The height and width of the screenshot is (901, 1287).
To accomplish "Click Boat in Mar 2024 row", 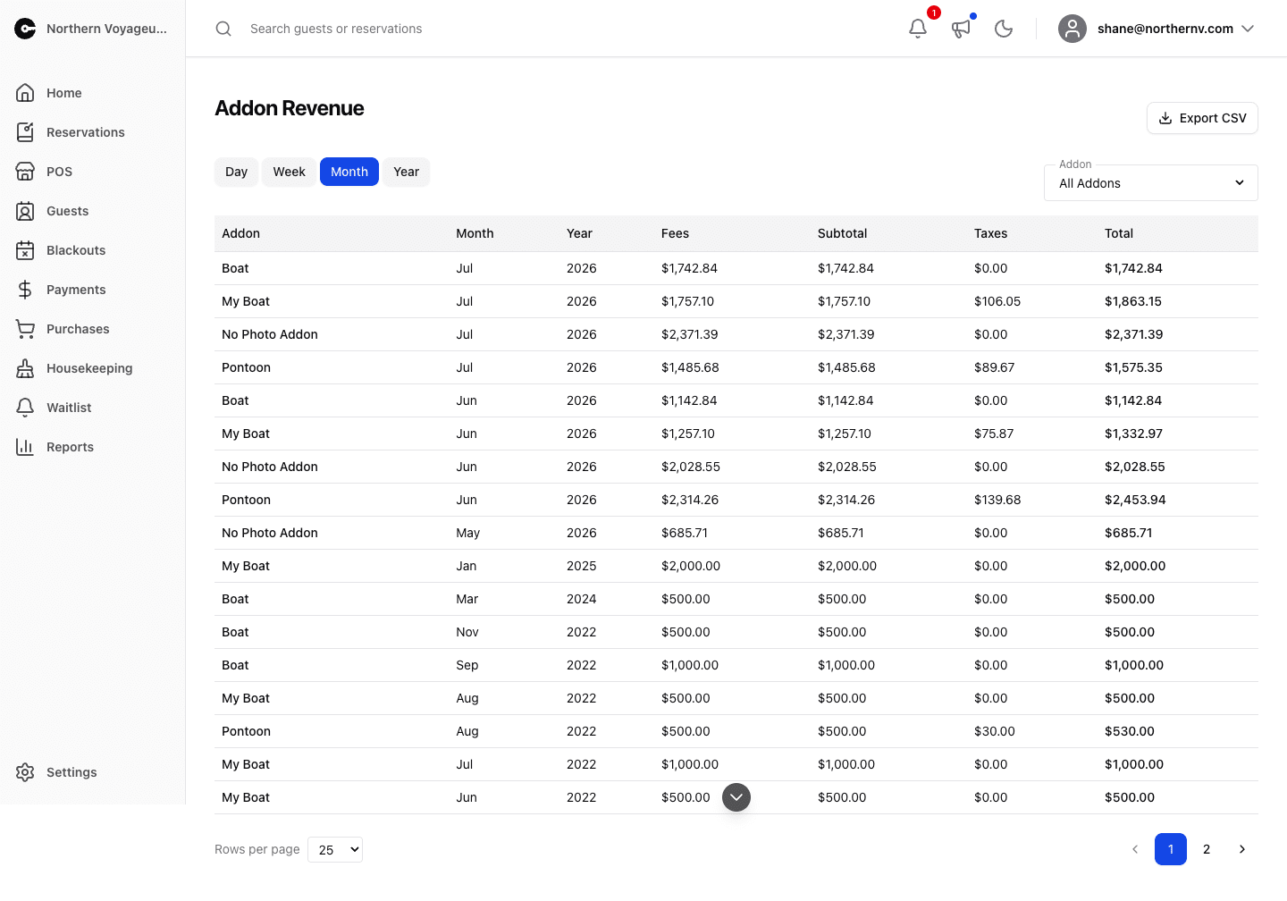I will (235, 599).
